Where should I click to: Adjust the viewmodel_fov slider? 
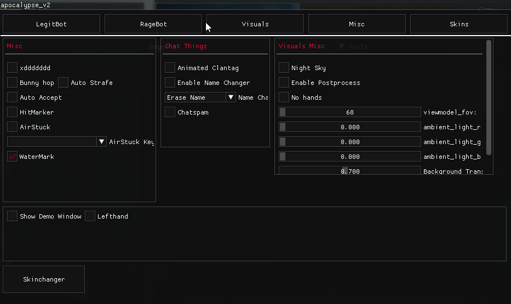(349, 112)
